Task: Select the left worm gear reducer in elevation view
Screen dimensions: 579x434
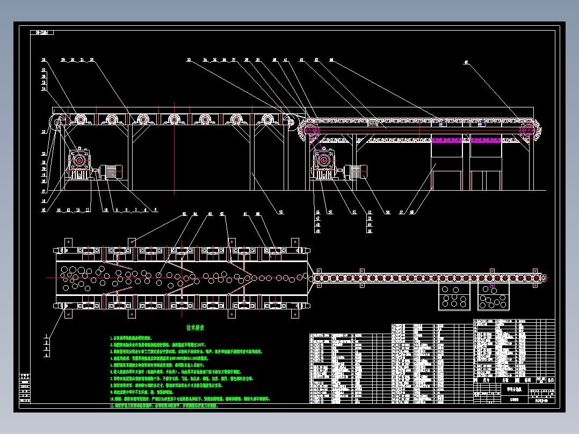Action: (x=79, y=164)
